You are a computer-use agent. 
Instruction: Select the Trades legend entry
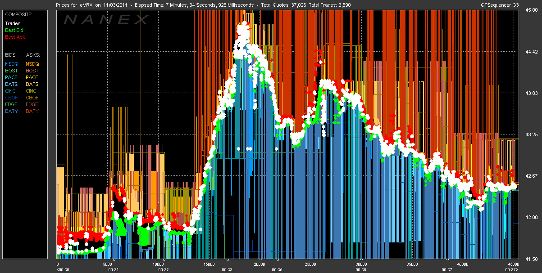(13, 23)
